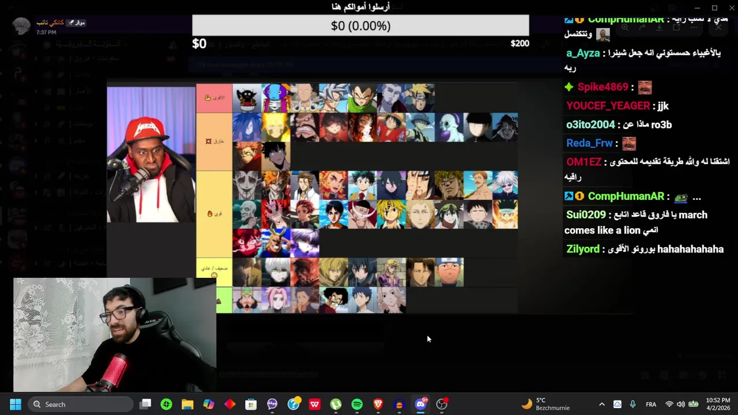
Task: Launch Copilot from the taskbar
Action: click(x=209, y=404)
